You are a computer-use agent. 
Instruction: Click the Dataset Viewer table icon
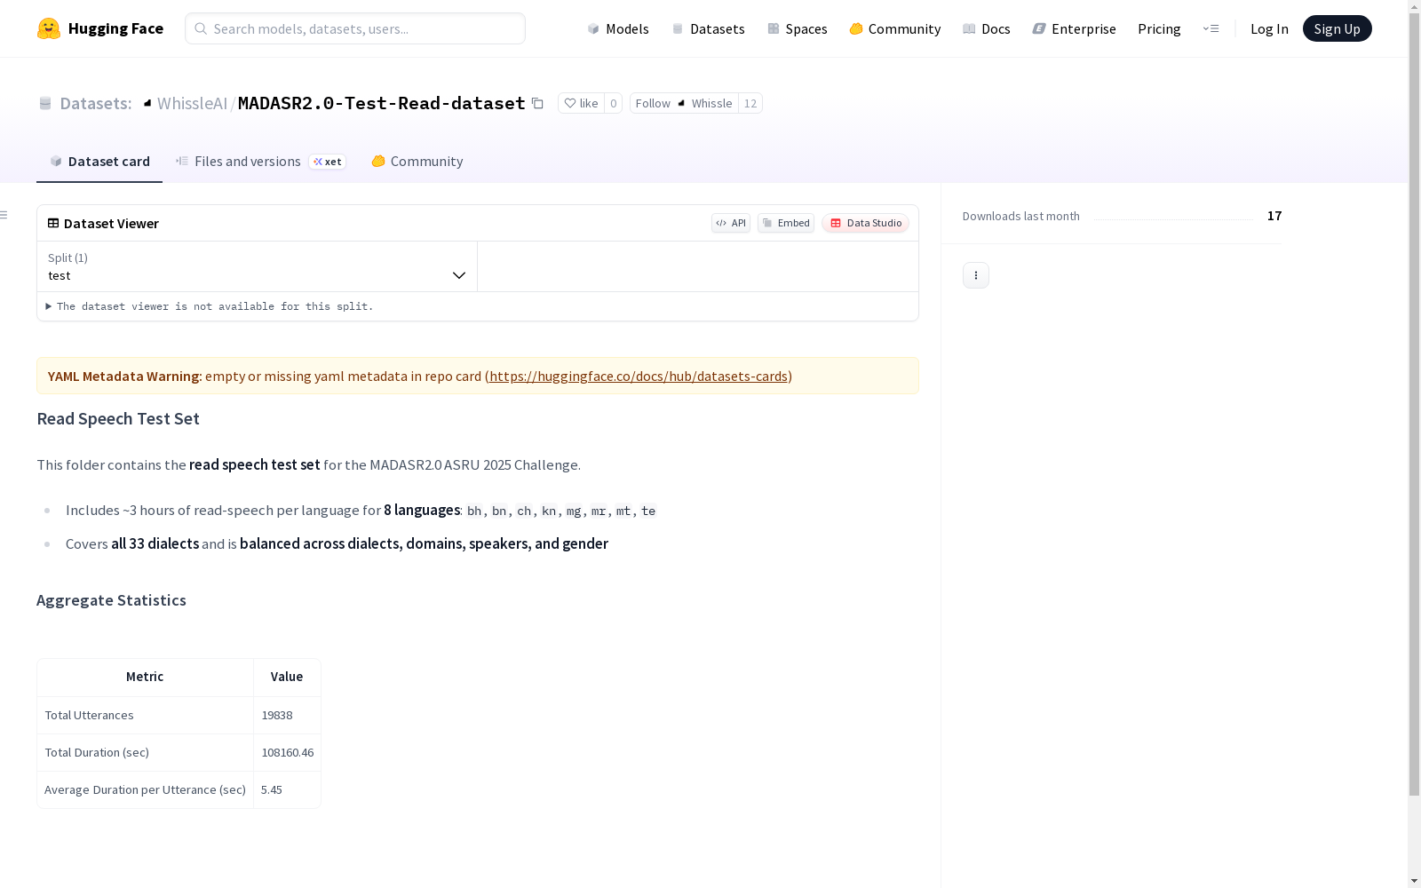[x=53, y=223]
